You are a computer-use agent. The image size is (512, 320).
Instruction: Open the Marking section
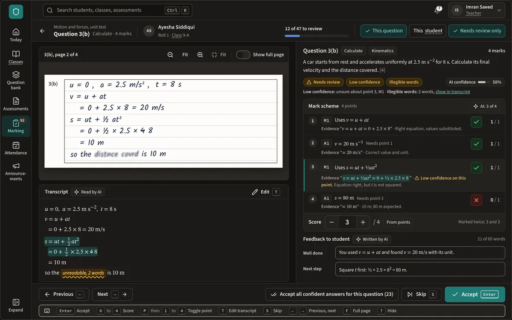pyautogui.click(x=16, y=126)
